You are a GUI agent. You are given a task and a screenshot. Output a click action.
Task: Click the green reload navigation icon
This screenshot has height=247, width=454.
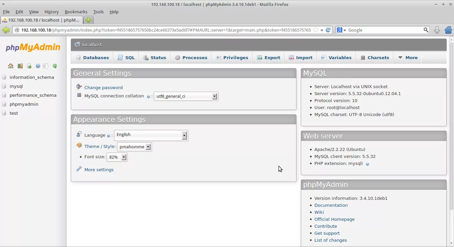[x=55, y=66]
